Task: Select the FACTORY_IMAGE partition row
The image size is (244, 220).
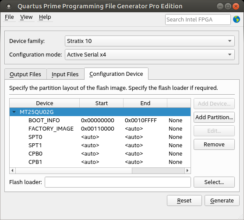Action: click(100, 129)
